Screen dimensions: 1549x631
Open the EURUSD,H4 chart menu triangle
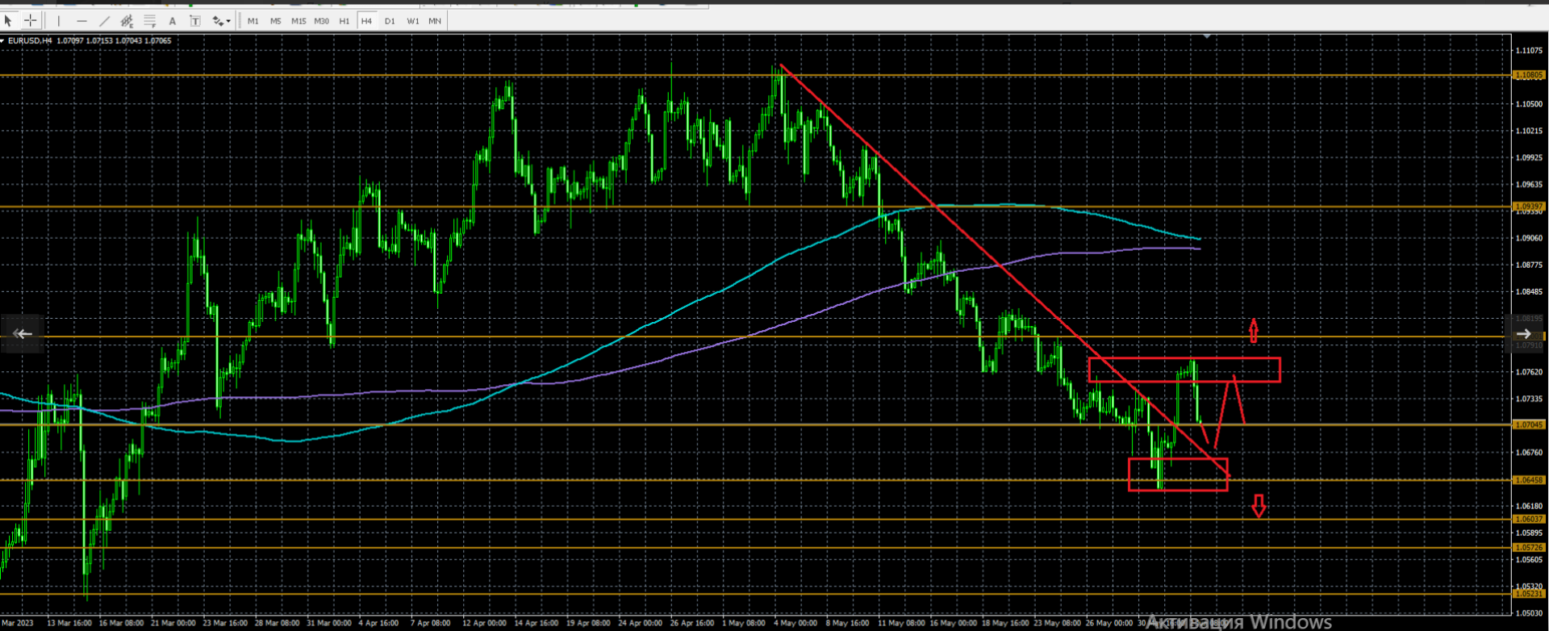pyautogui.click(x=3, y=40)
